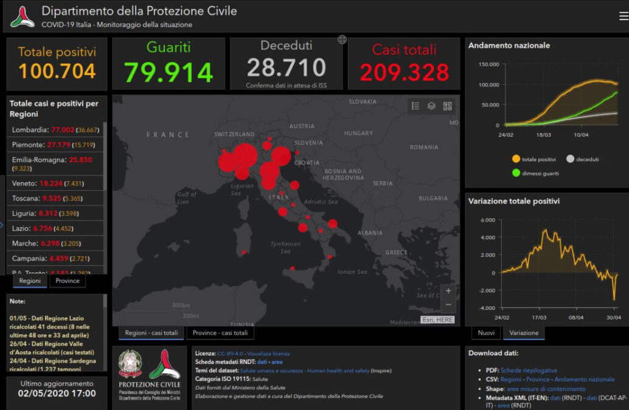Viewport: 629px width, 410px height.
Task: Open the hamburger menu in the header
Action: pyautogui.click(x=624, y=16)
